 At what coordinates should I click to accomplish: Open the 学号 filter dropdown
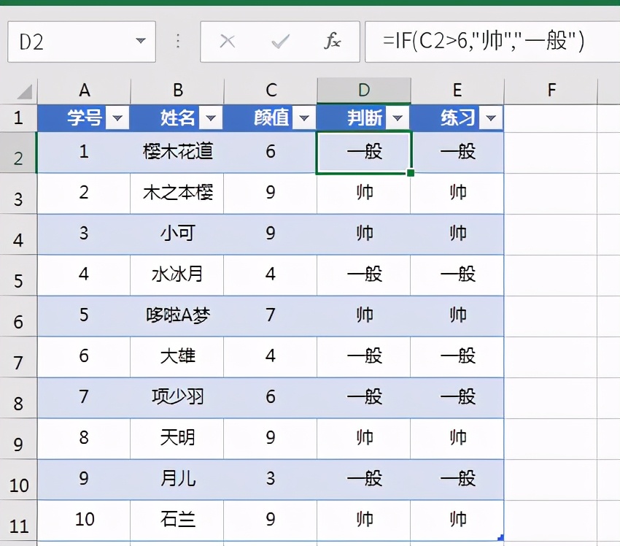point(117,118)
